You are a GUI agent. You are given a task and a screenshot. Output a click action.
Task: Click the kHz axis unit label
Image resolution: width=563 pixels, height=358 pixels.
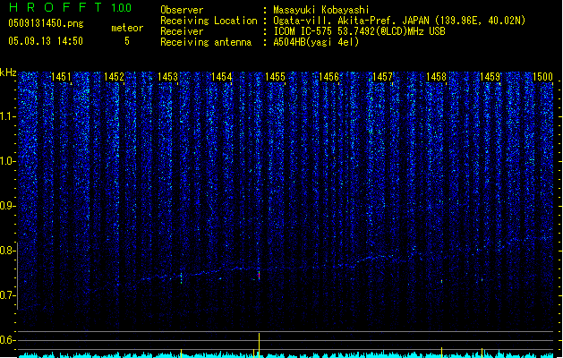pos(8,72)
